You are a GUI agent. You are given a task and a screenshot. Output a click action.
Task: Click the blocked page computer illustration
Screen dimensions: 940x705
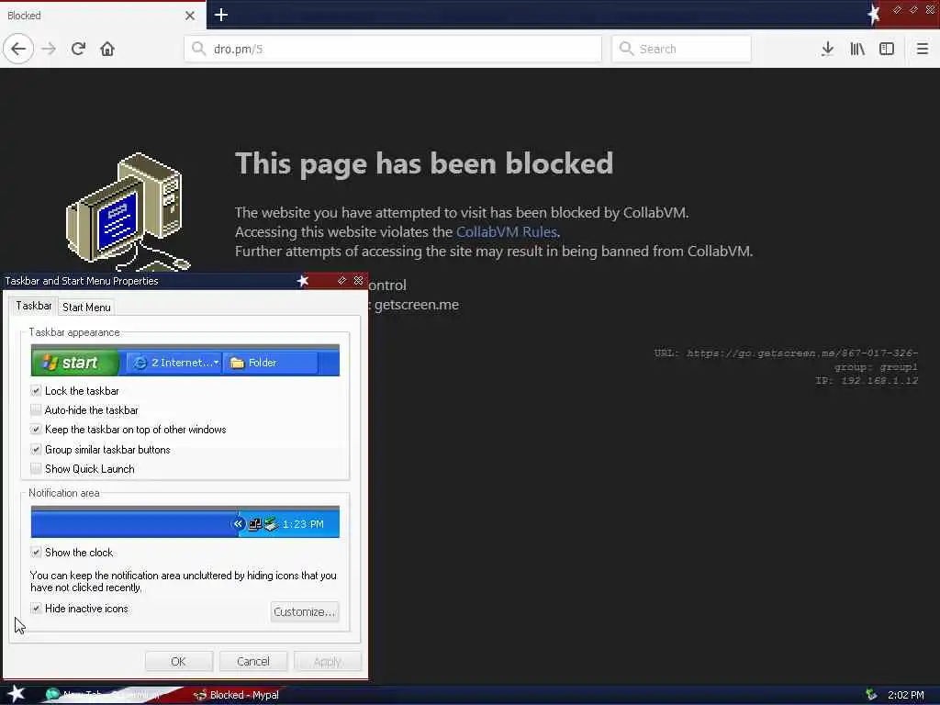click(x=127, y=211)
